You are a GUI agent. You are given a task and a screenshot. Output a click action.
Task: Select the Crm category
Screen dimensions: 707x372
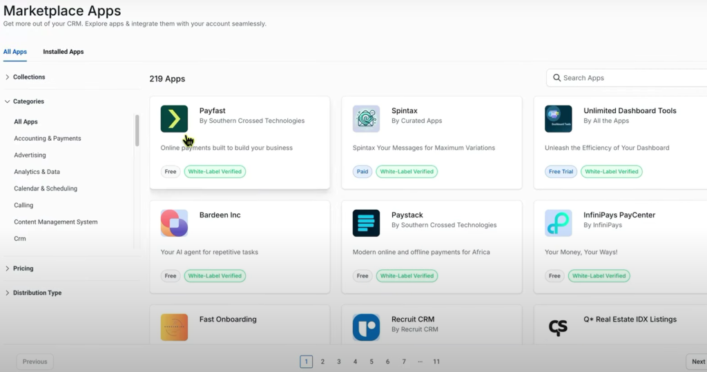point(20,239)
